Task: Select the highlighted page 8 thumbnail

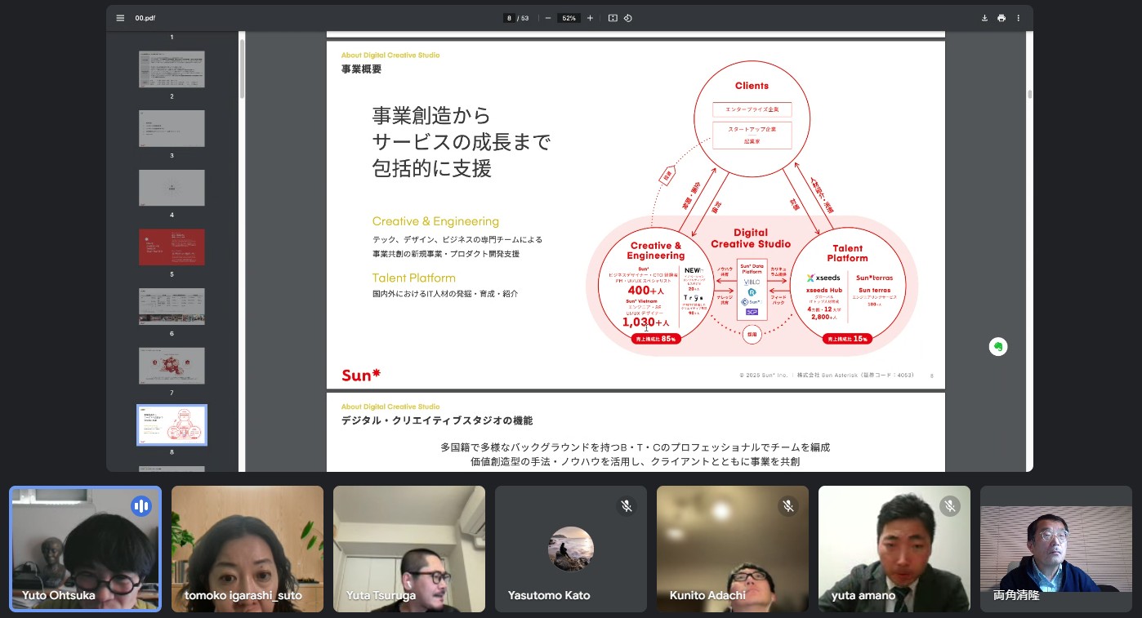Action: (x=172, y=425)
